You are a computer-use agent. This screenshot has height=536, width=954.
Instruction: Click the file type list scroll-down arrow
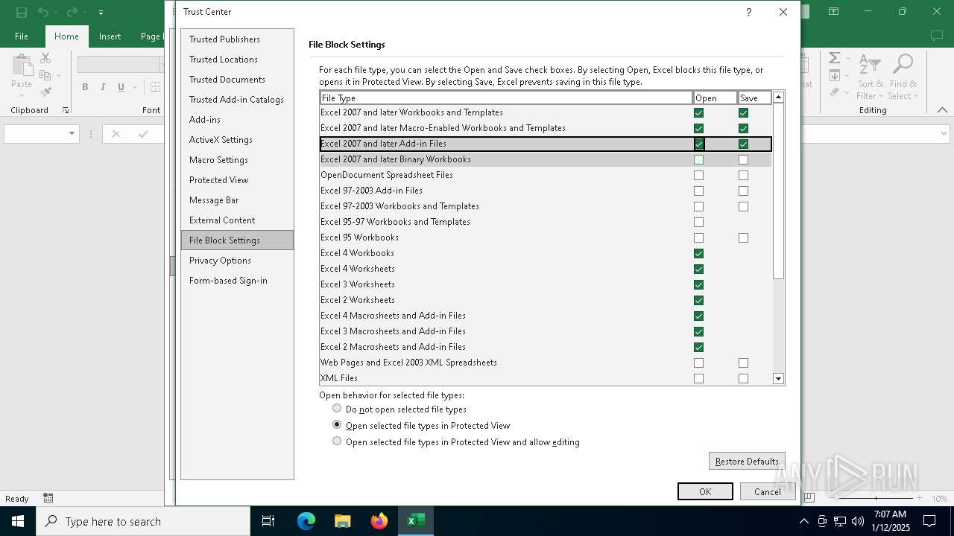pos(778,379)
